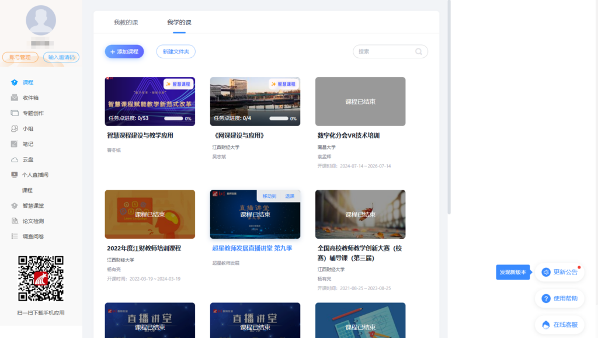Switch to the 我学的课 tab
This screenshot has height=338, width=598.
pos(179,22)
